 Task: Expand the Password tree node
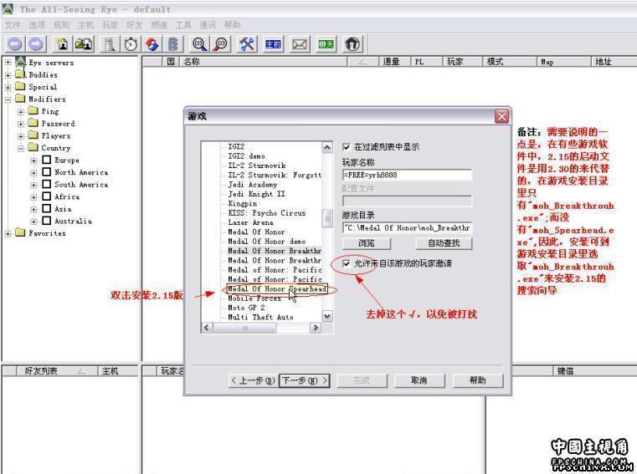(21, 125)
